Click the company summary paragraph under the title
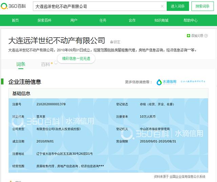 pos(102,50)
